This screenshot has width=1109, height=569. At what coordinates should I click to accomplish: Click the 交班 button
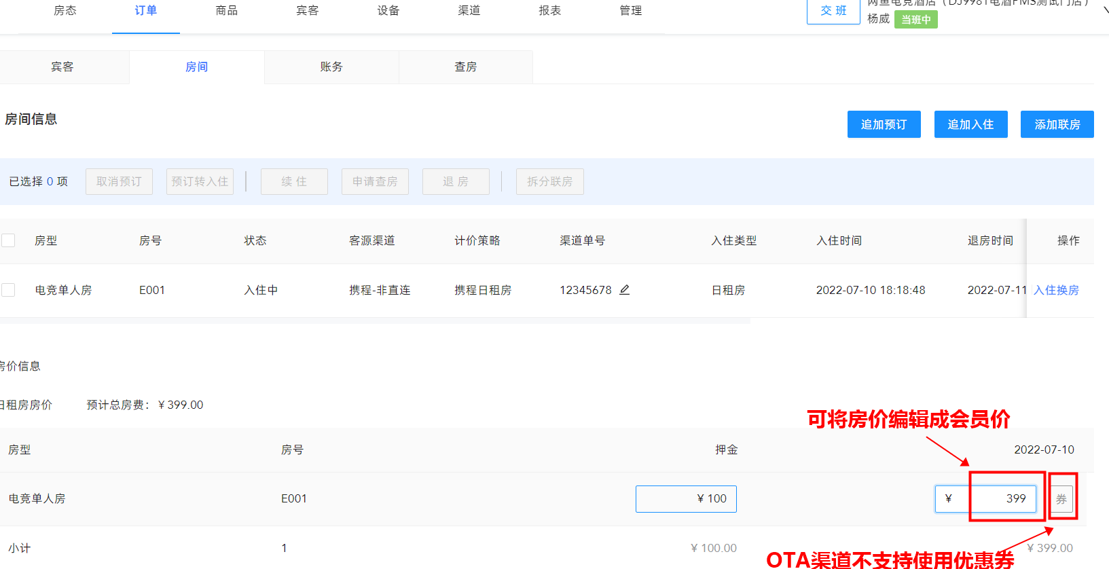(x=833, y=11)
